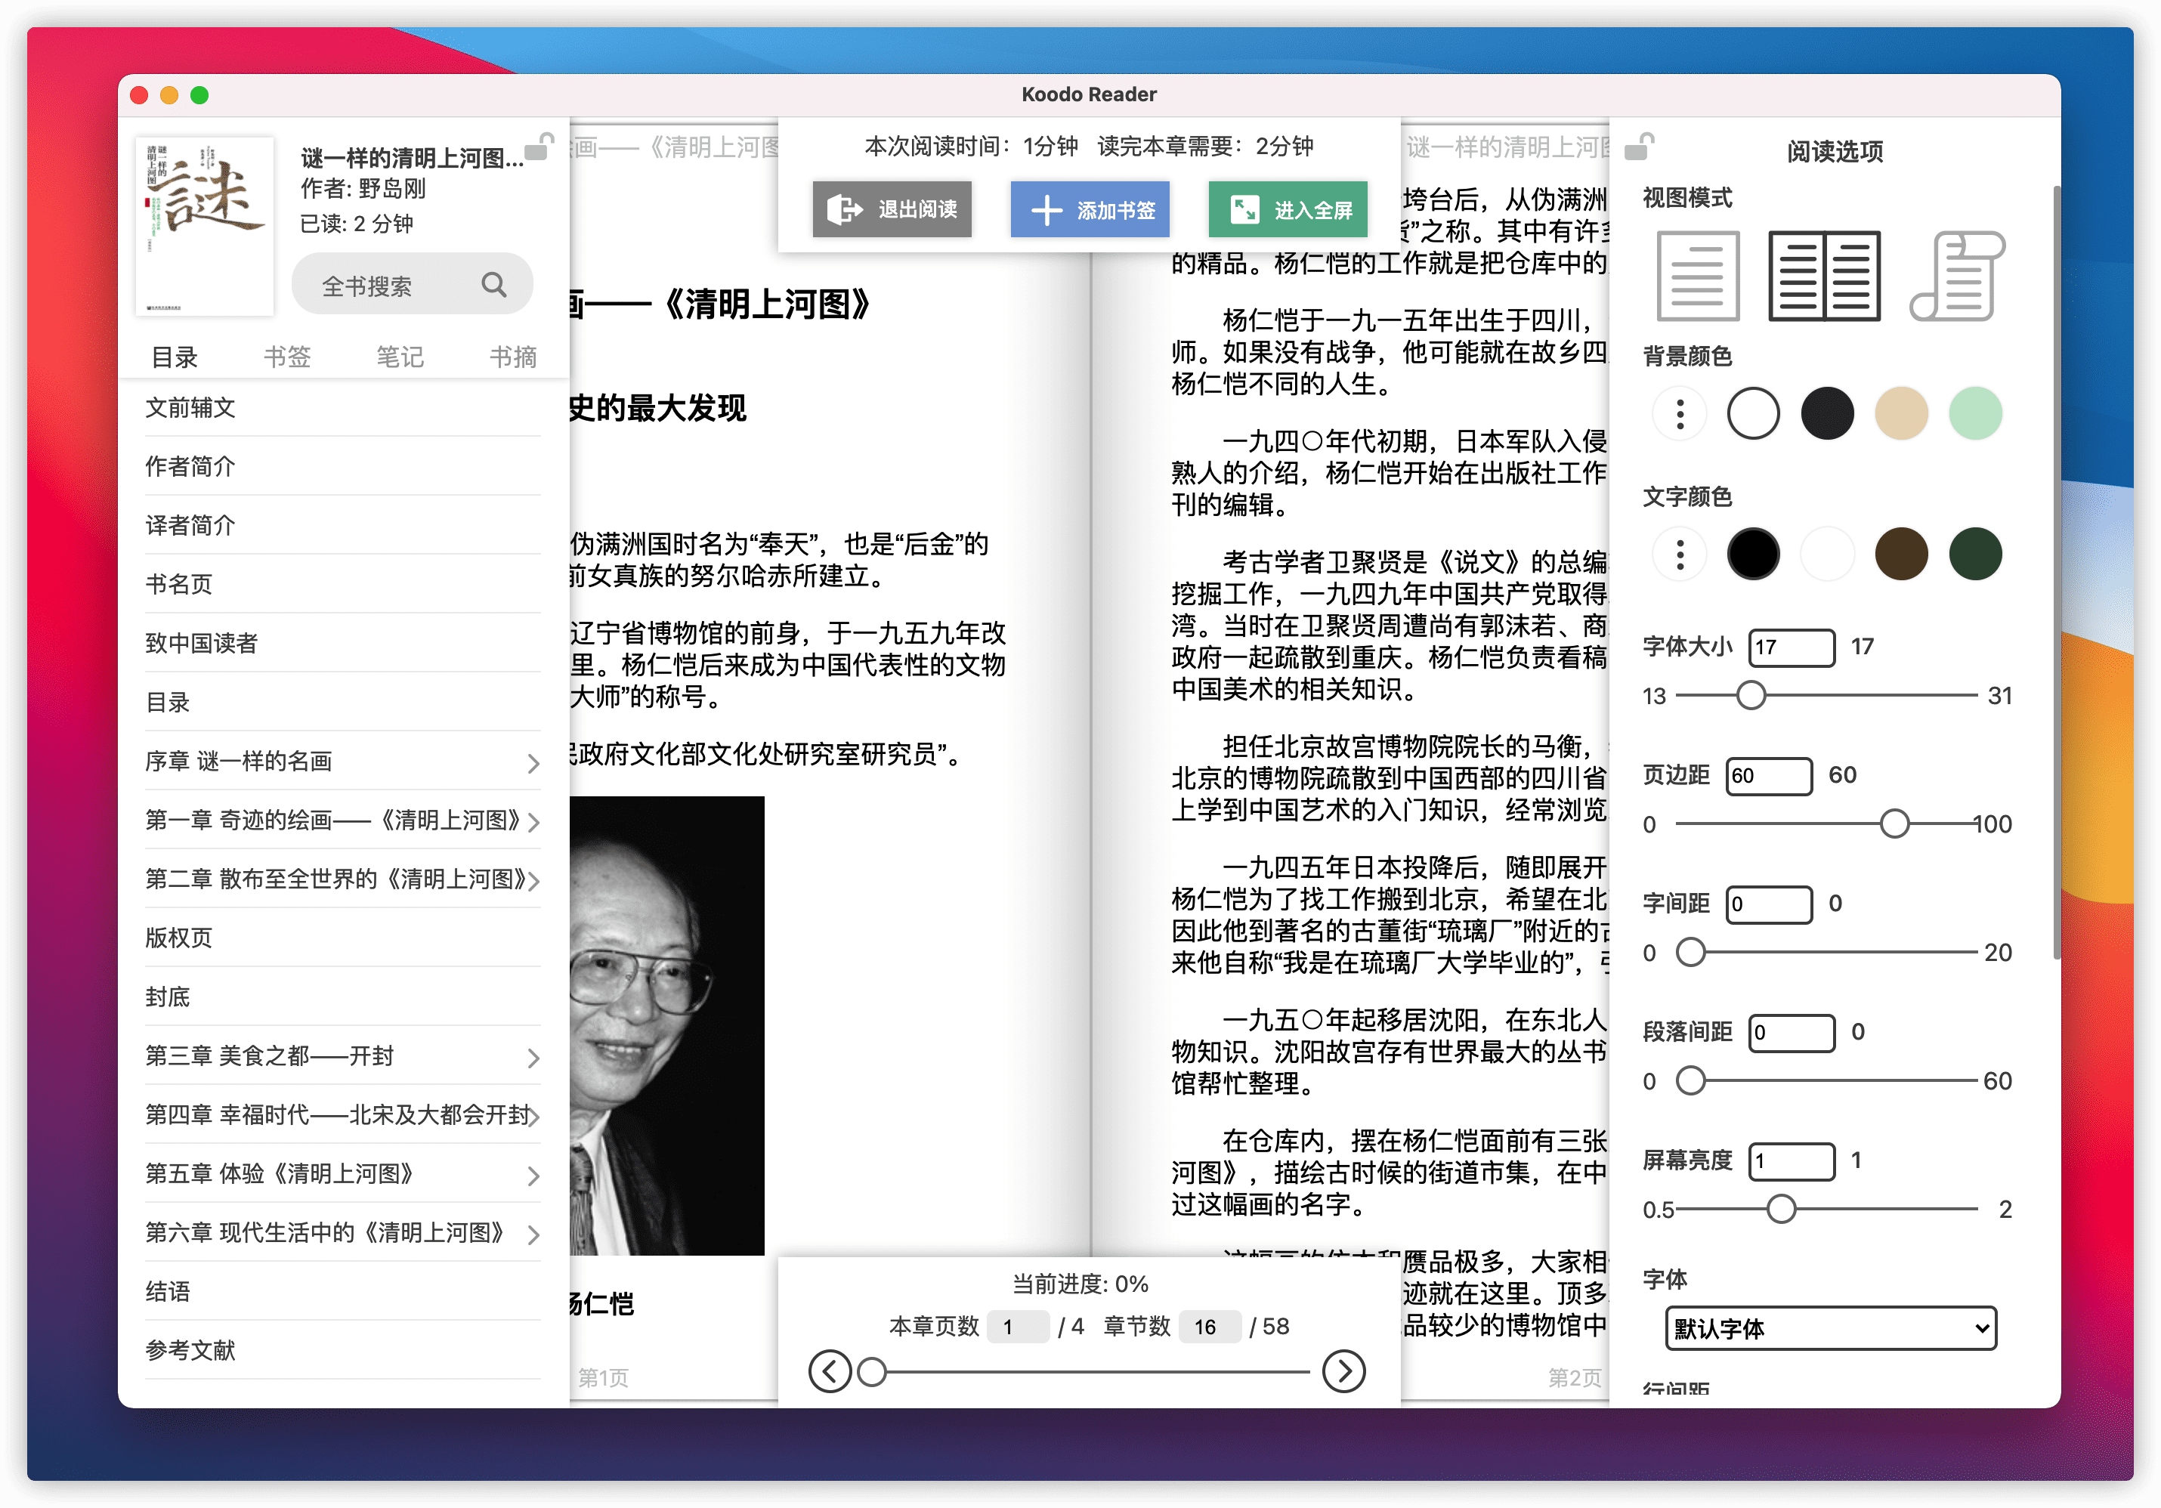Toggle lock icon on left sidebar
This screenshot has height=1508, width=2161.
(539, 146)
